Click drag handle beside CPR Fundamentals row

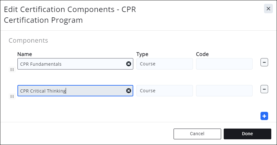[12, 69]
